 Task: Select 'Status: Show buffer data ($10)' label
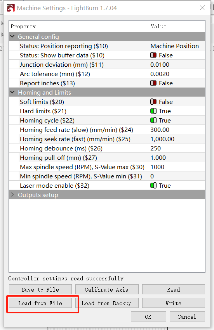click(x=62, y=55)
